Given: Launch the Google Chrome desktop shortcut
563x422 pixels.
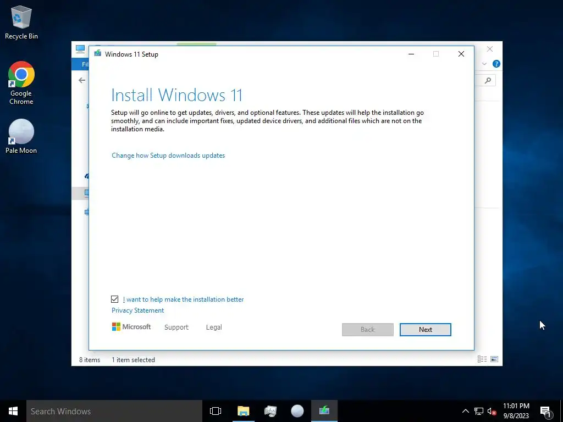Looking at the screenshot, I should [x=21, y=84].
